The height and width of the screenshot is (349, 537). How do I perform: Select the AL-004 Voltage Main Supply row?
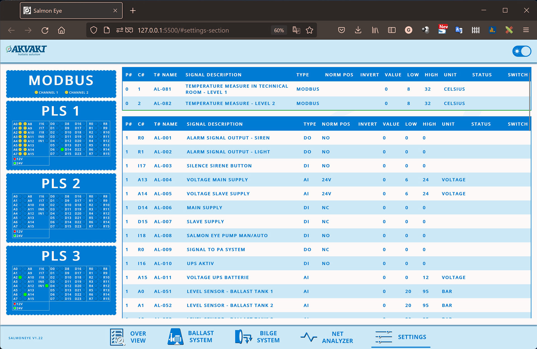tap(217, 180)
